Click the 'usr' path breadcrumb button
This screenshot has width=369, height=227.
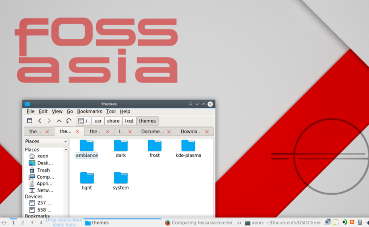[98, 121]
